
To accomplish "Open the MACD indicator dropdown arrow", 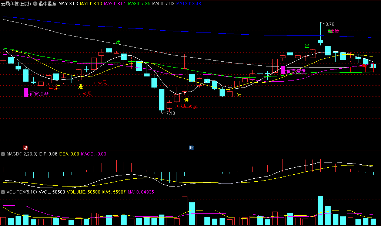I will pyautogui.click(x=3, y=154).
